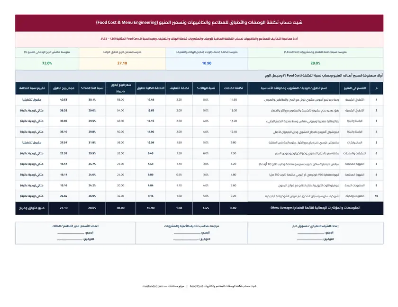Select the 6.0% waste value in row 6

206,153
